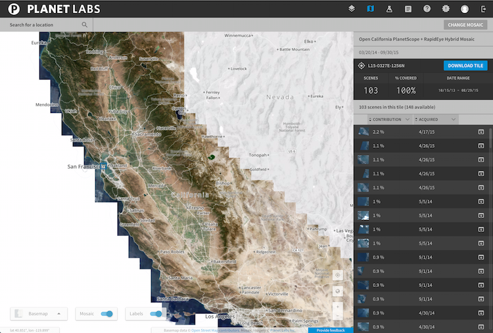Click the target icon beside tile ID
The height and width of the screenshot is (333, 493).
click(x=362, y=66)
